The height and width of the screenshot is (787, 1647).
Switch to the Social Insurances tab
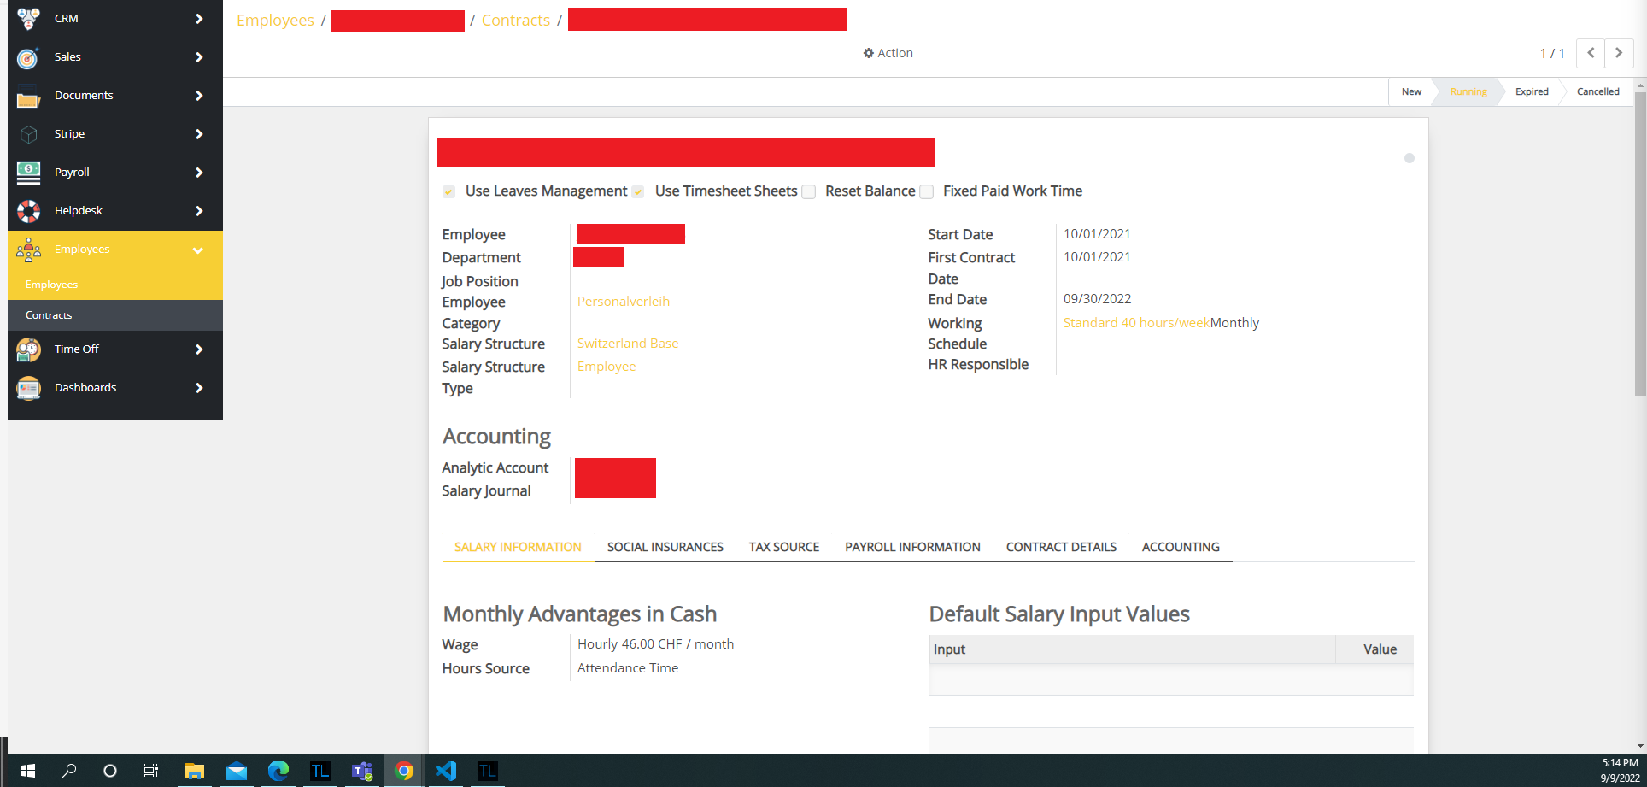click(665, 547)
